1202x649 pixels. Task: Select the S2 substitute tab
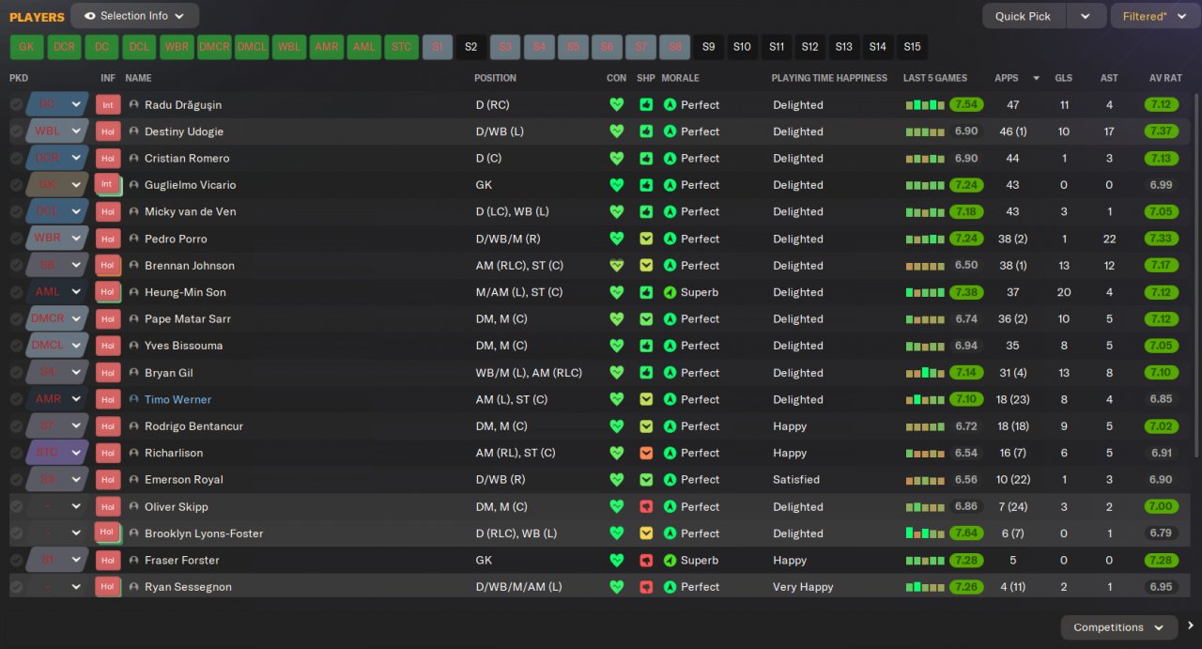coord(470,47)
